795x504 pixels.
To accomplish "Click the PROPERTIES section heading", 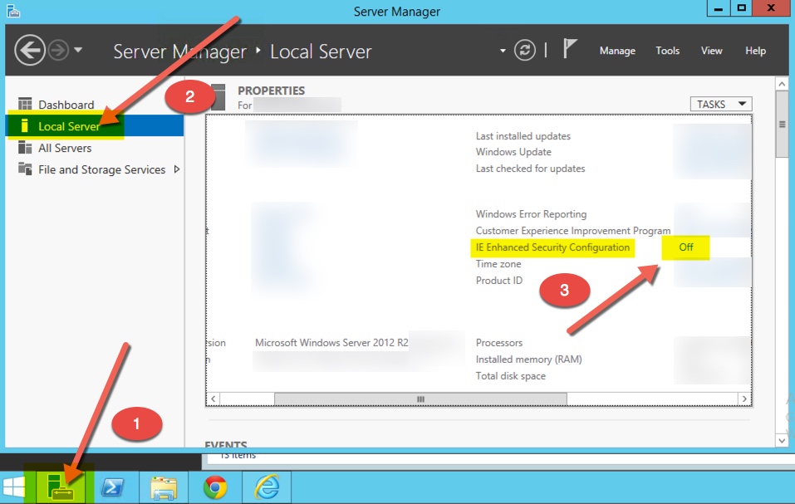I will (272, 91).
